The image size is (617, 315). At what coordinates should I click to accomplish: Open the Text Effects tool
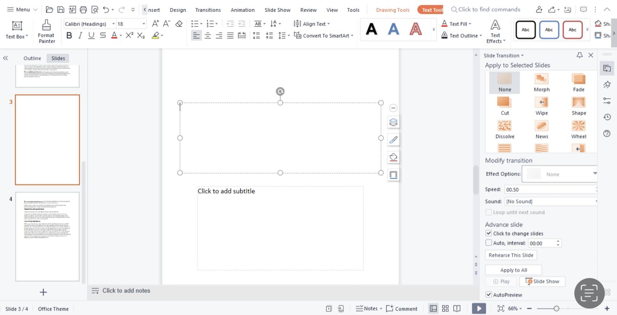pos(496,32)
